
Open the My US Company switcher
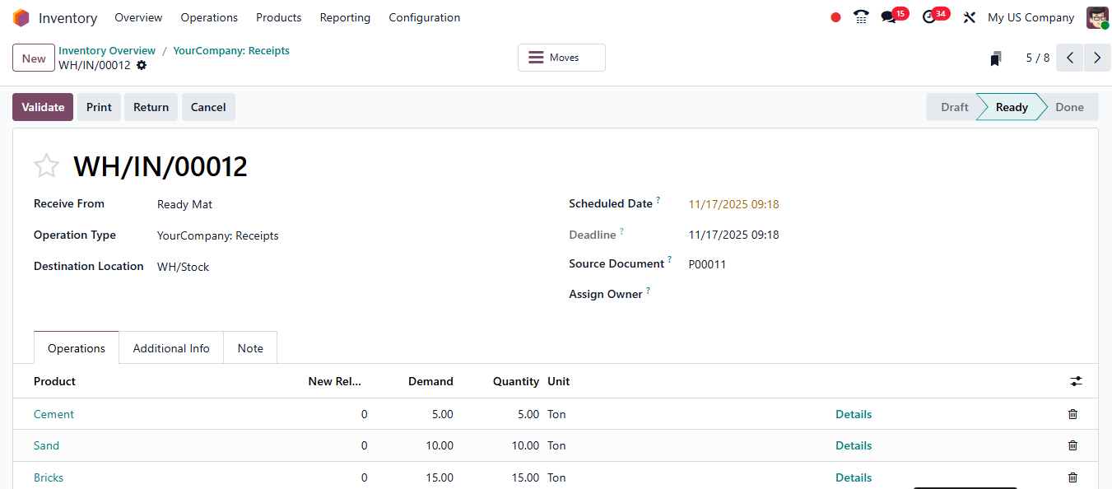coord(1031,17)
